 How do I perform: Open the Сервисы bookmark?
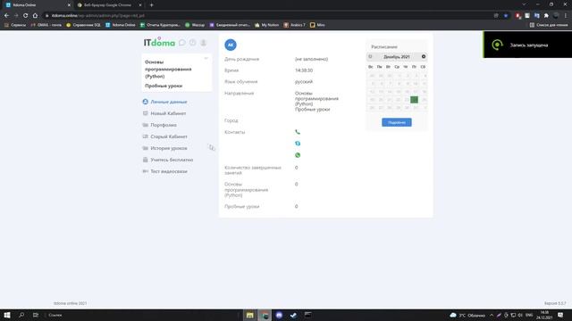pos(15,25)
